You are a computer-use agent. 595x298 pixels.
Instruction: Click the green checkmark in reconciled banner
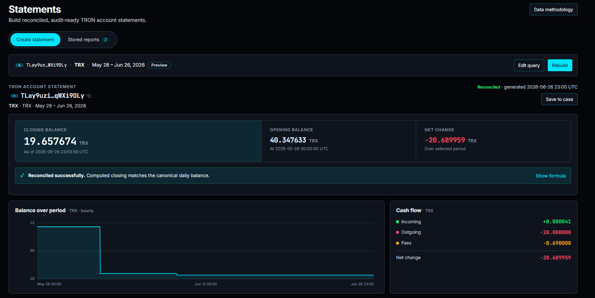(22, 176)
